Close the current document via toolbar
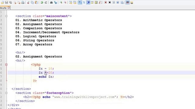Screen dimensions: 195x109 click(15, 2)
